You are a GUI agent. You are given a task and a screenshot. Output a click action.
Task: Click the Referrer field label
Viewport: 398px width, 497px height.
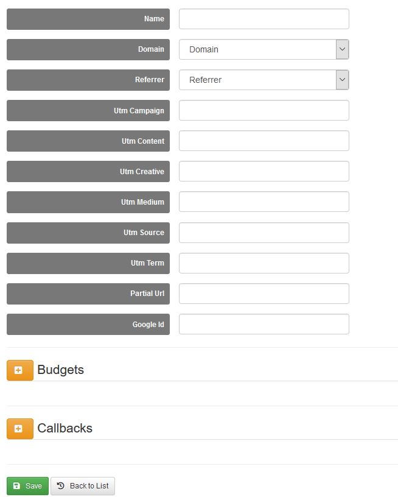pos(149,80)
